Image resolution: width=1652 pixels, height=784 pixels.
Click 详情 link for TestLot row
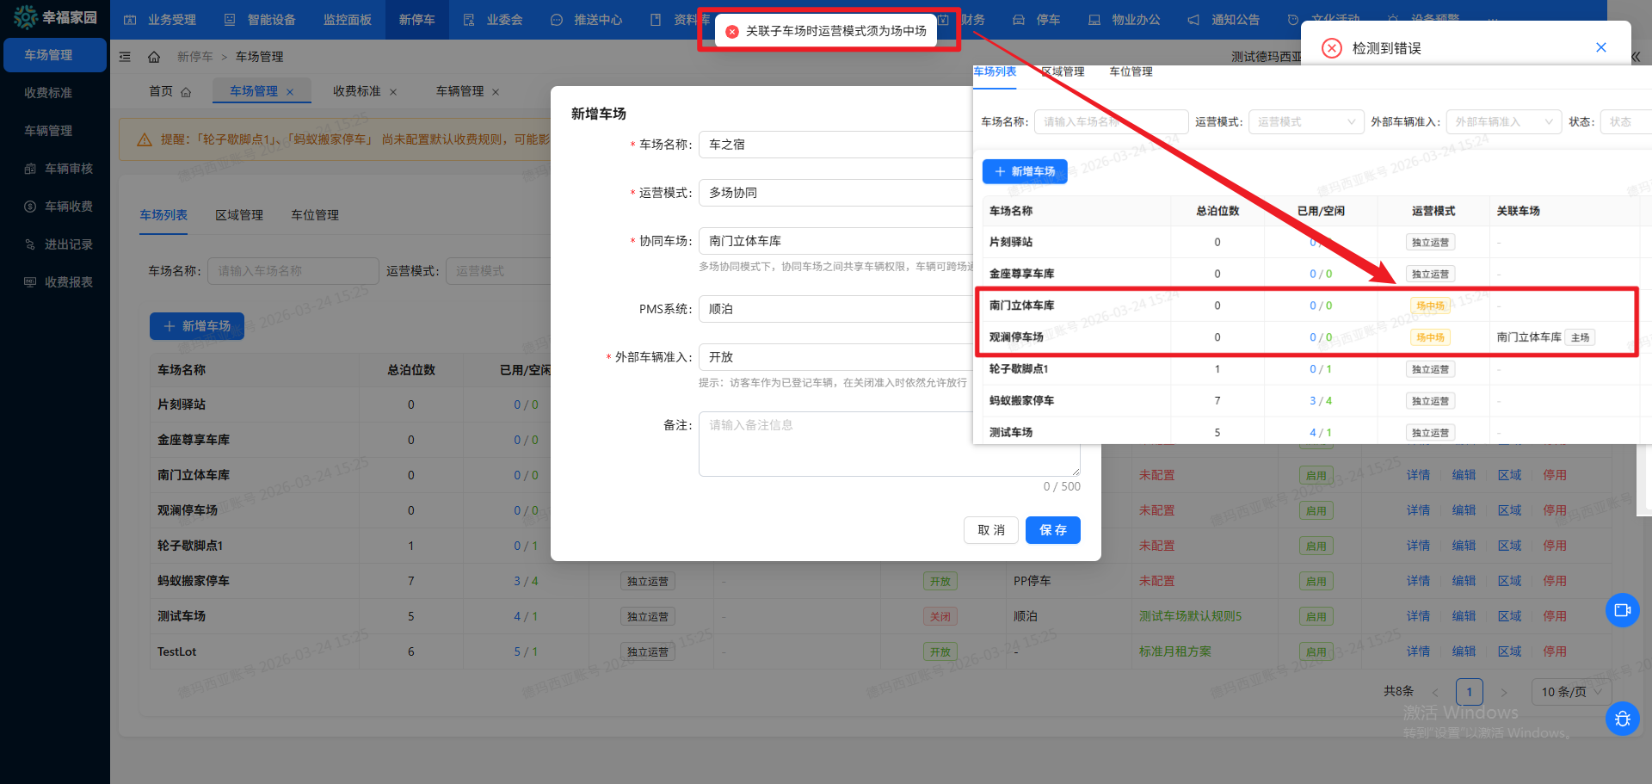tap(1418, 651)
